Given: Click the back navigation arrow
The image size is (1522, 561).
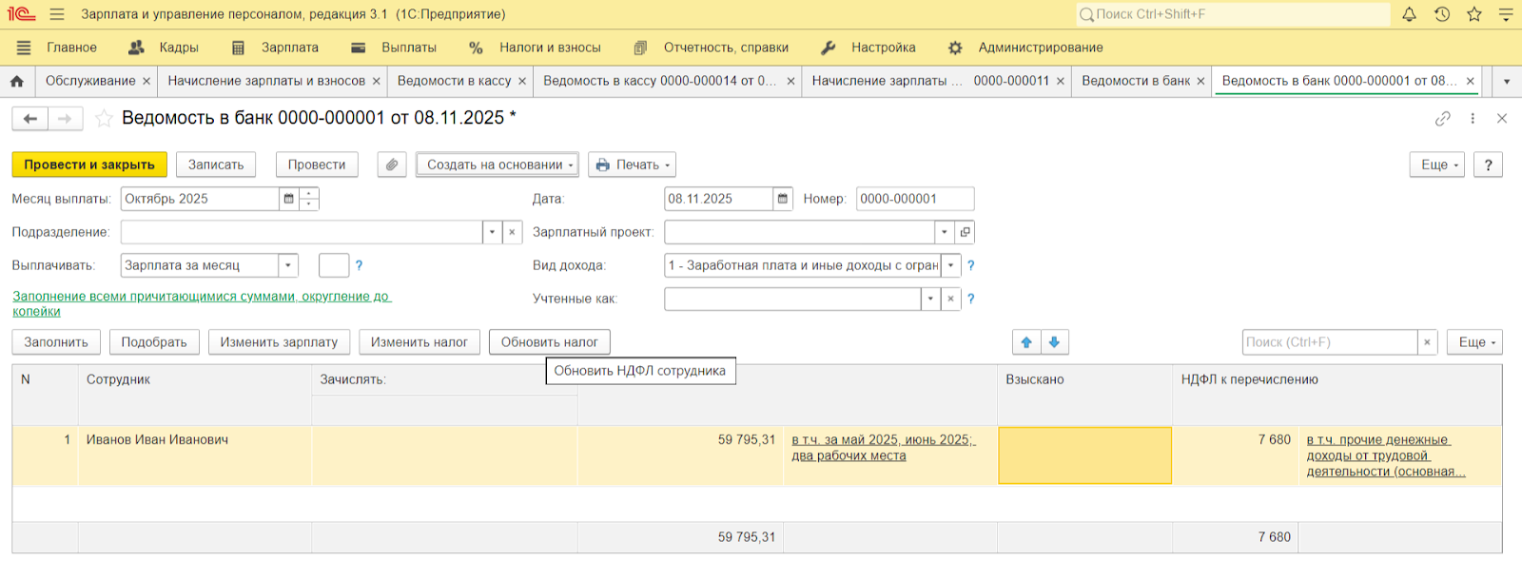Looking at the screenshot, I should [x=30, y=119].
